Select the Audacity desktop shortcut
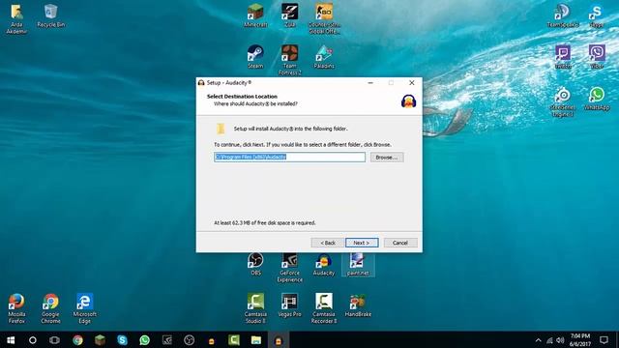619x348 pixels. pos(324,264)
